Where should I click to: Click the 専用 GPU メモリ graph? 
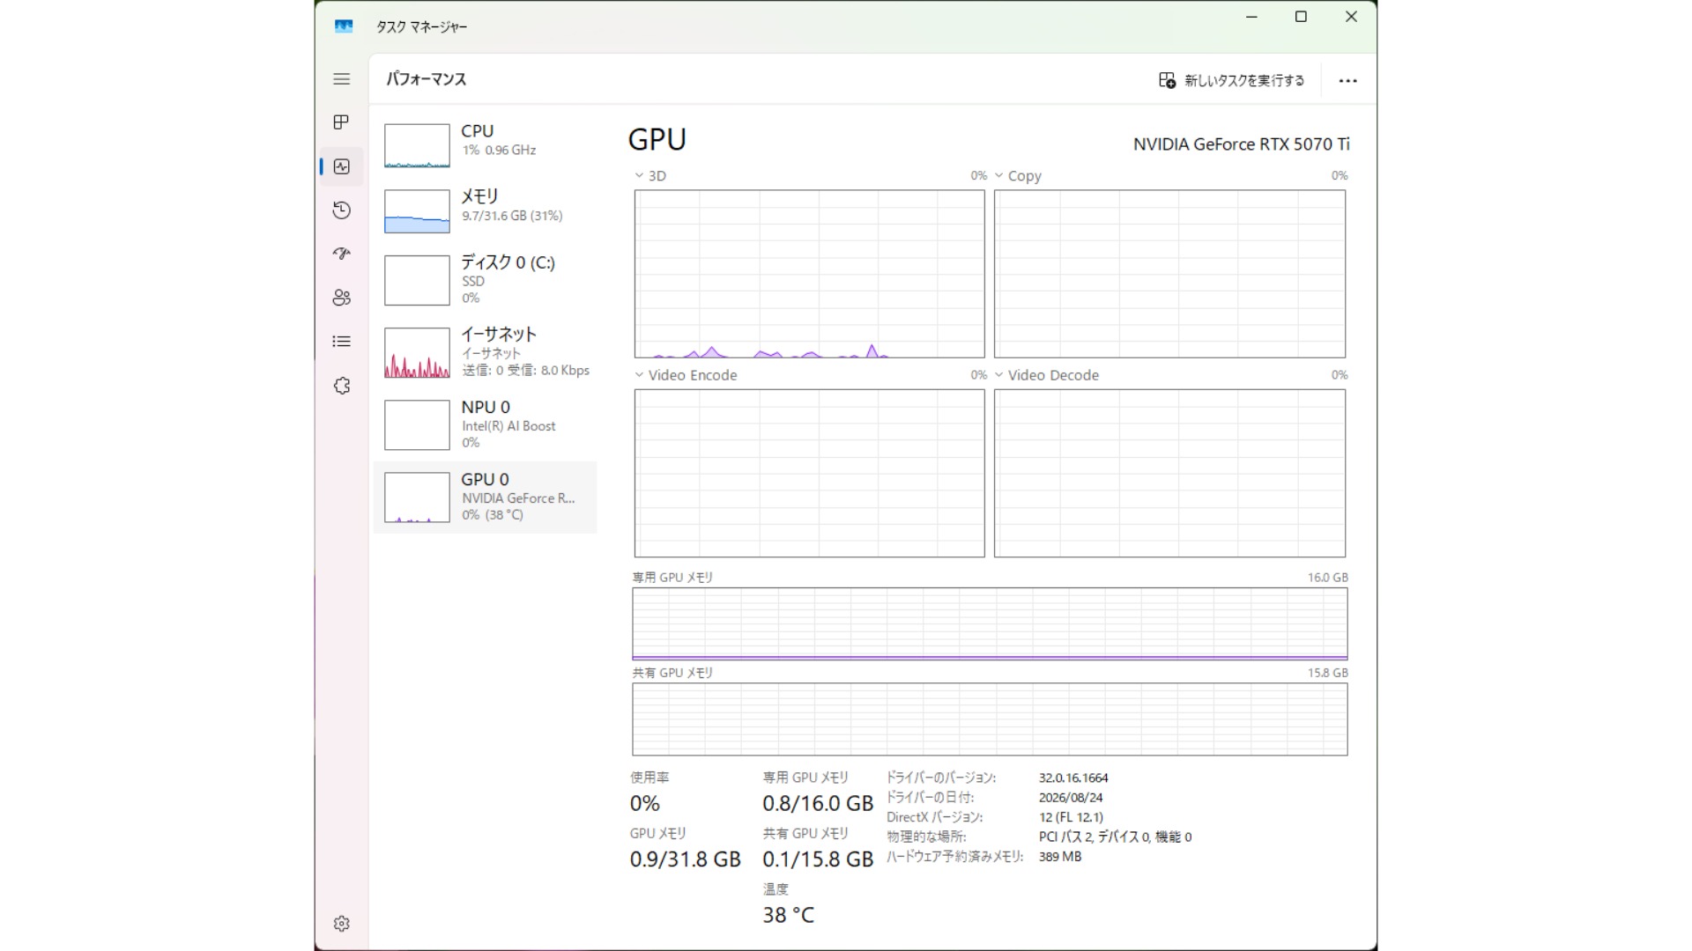(x=990, y=624)
